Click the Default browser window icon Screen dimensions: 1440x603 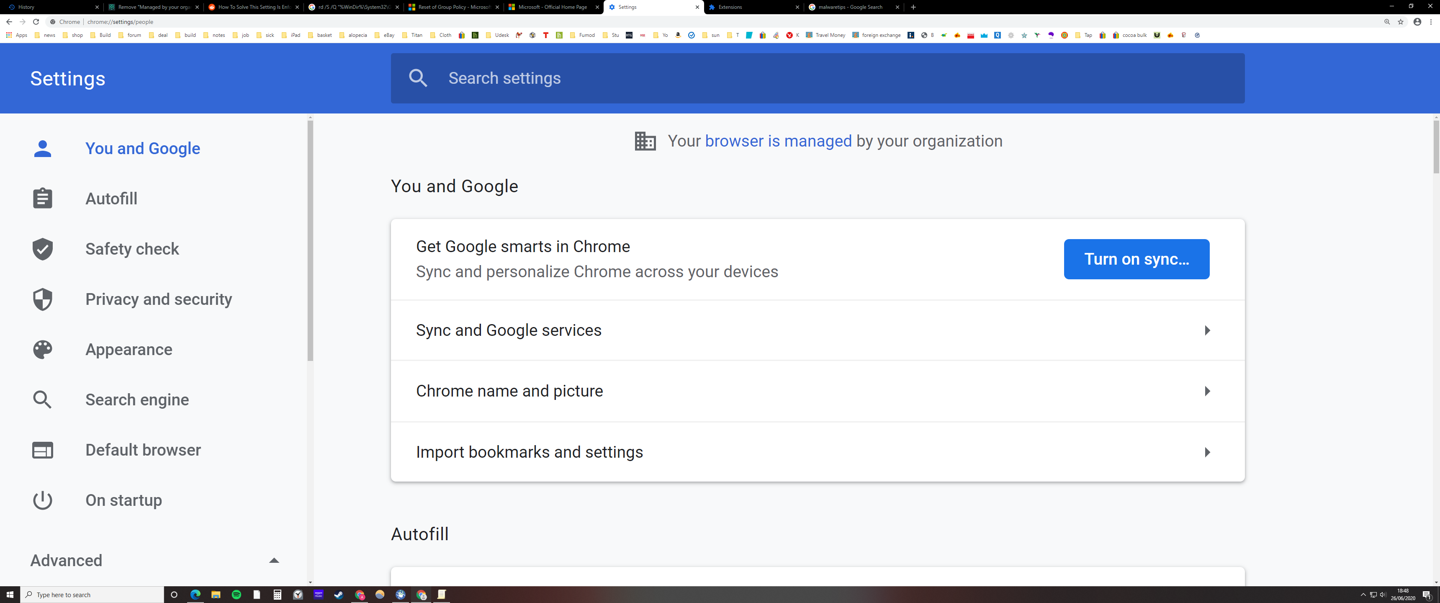(42, 450)
